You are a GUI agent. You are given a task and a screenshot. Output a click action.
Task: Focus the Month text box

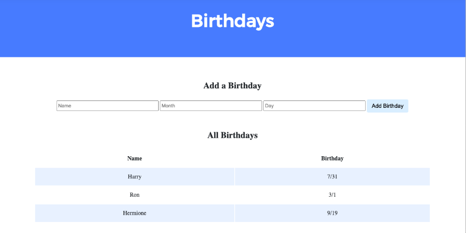coord(211,106)
